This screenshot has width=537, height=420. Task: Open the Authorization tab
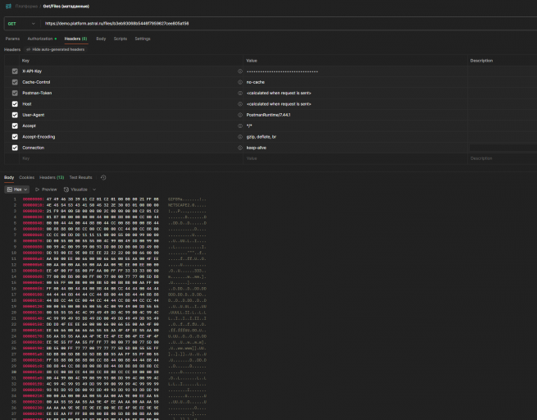(x=42, y=39)
